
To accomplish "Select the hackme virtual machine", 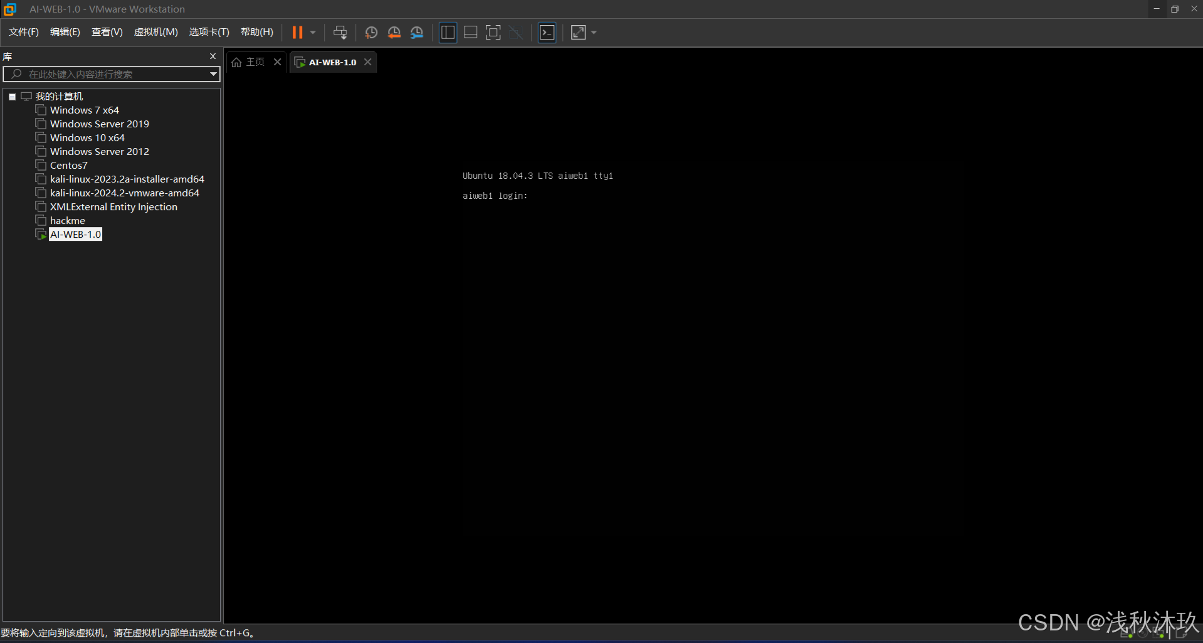I will 68,221.
